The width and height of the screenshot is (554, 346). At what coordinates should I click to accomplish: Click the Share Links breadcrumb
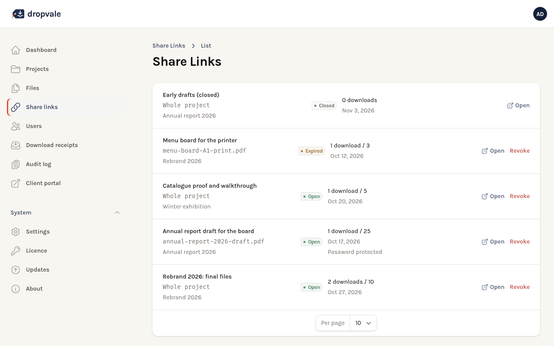tap(169, 46)
